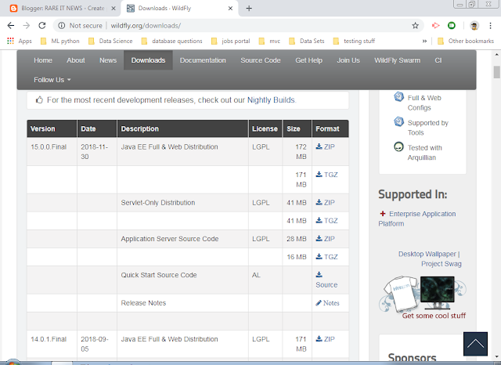Open the Data Sets bookmark folder

click(306, 41)
